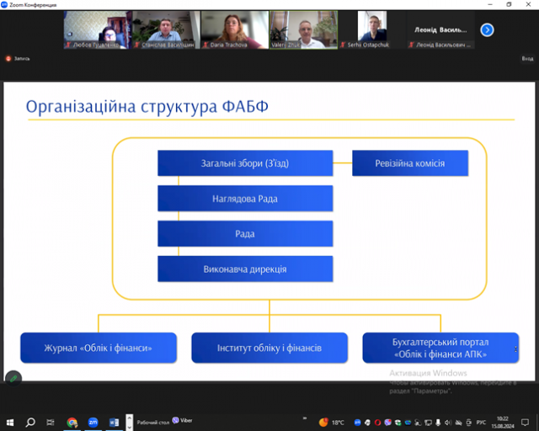This screenshot has height=431, width=539.
Task: Click the Запись recording indicator
Action: [19, 58]
